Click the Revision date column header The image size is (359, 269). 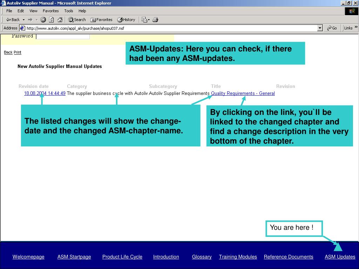[33, 86]
